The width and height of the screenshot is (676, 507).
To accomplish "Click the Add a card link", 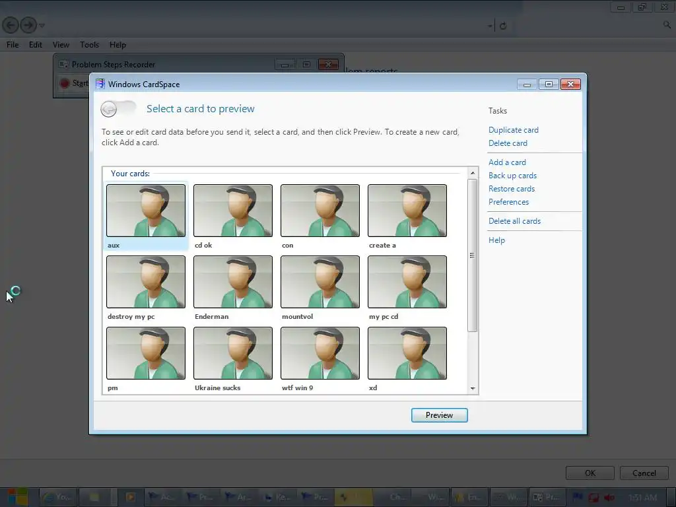I will point(507,162).
